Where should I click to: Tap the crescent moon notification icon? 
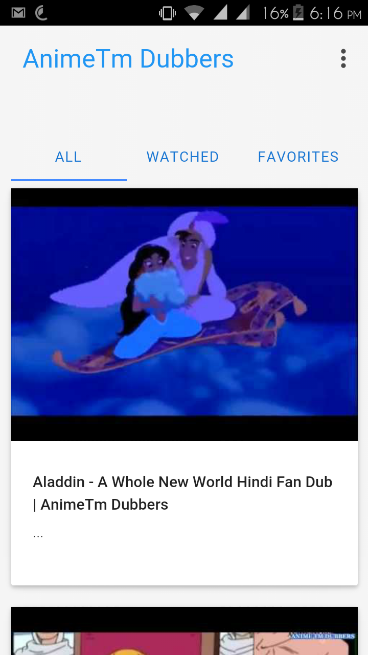click(41, 13)
